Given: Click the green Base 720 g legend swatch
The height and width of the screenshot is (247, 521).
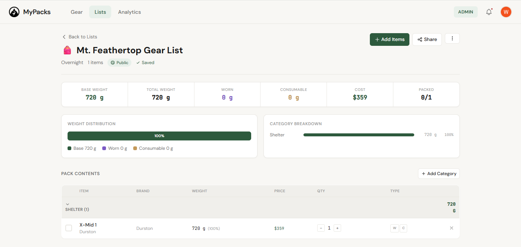Looking at the screenshot, I should [69, 148].
